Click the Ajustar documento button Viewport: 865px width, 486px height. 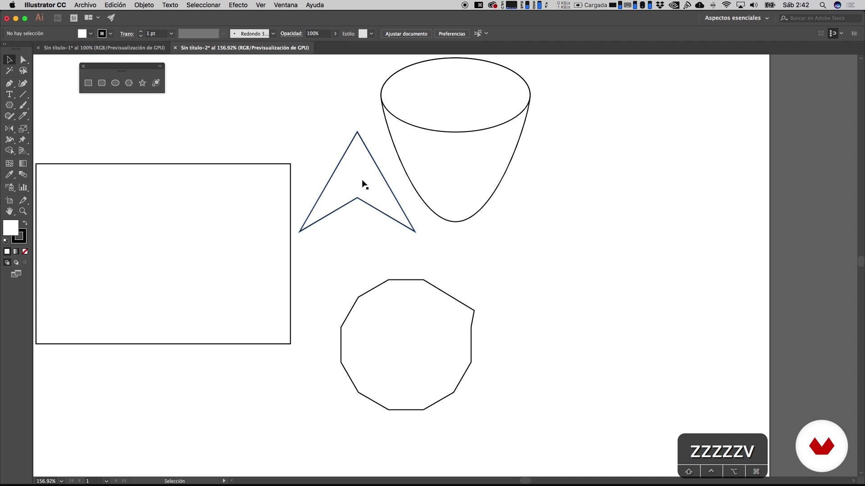406,34
